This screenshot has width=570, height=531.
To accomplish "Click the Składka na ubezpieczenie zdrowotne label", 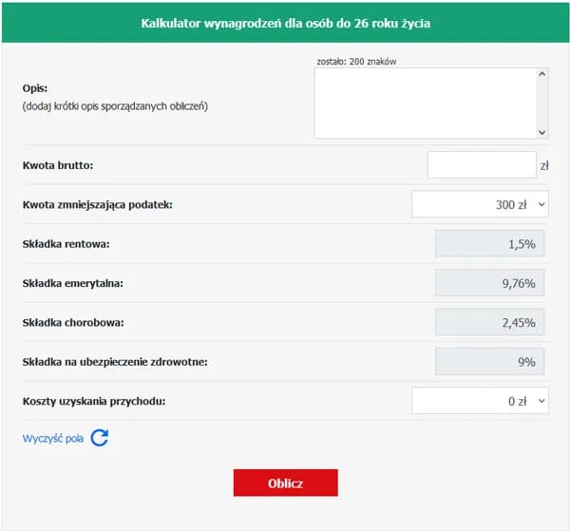I will [x=115, y=362].
